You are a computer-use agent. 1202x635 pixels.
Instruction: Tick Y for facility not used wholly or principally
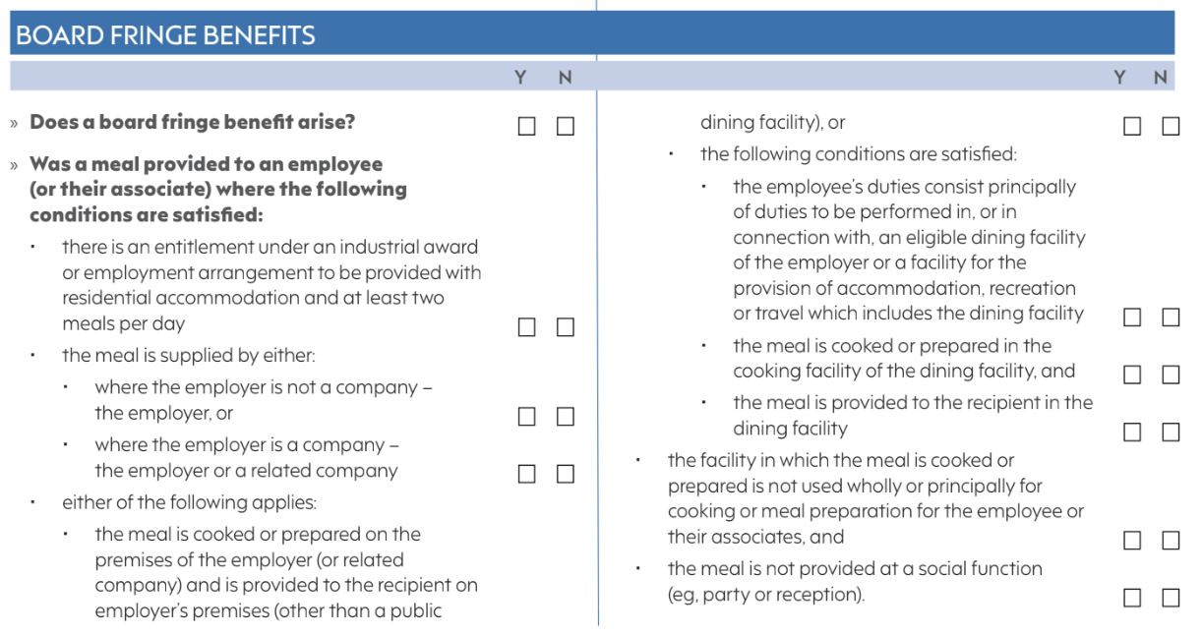click(1132, 541)
